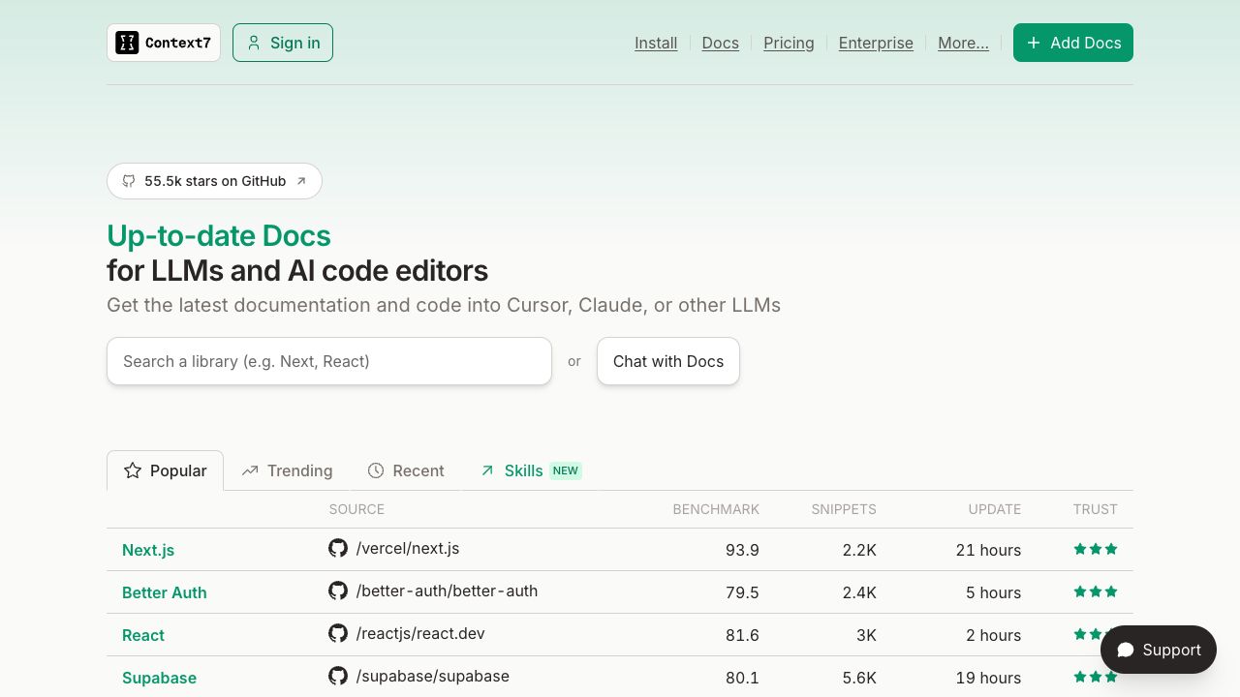1240x697 pixels.
Task: Click the plus icon in Add Docs
Action: pos(1034,43)
